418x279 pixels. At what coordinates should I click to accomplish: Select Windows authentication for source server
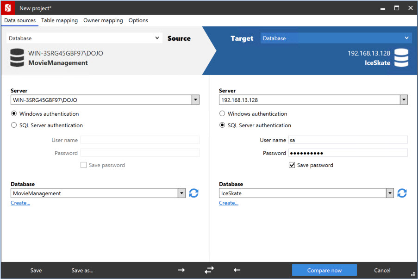[x=14, y=113]
